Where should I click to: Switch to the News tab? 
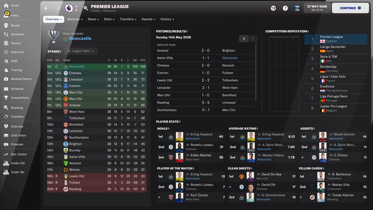(x=93, y=19)
